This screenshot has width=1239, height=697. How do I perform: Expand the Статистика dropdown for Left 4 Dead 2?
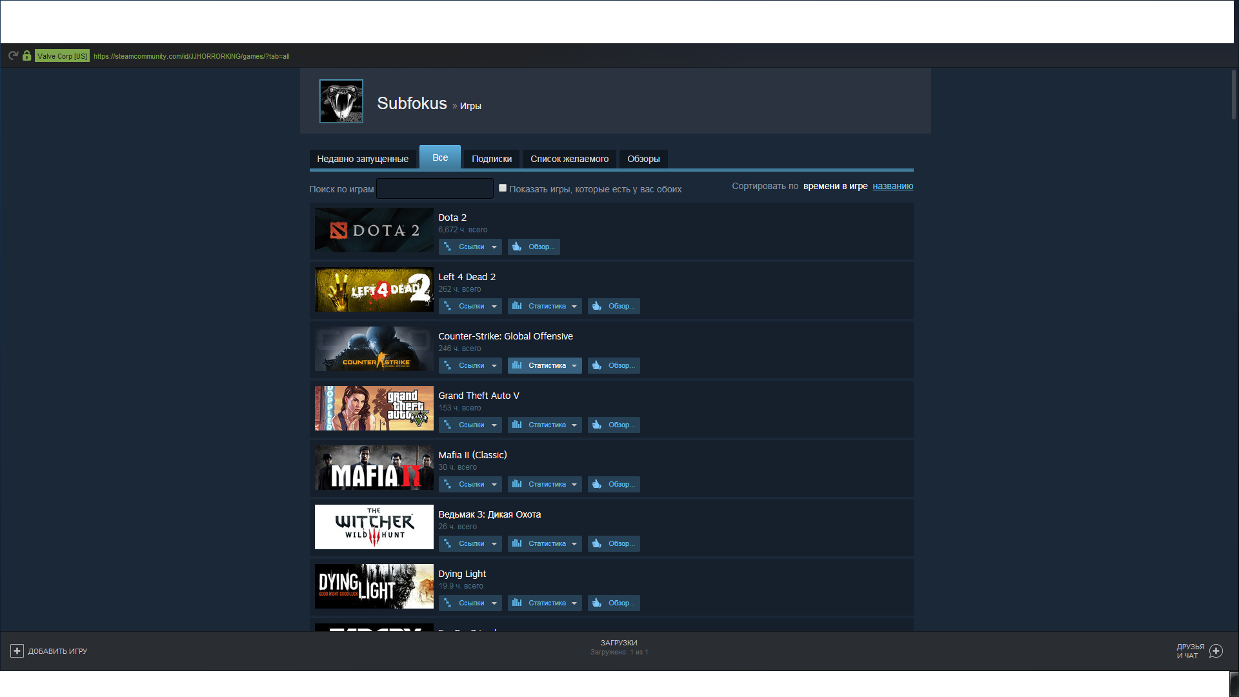click(545, 306)
